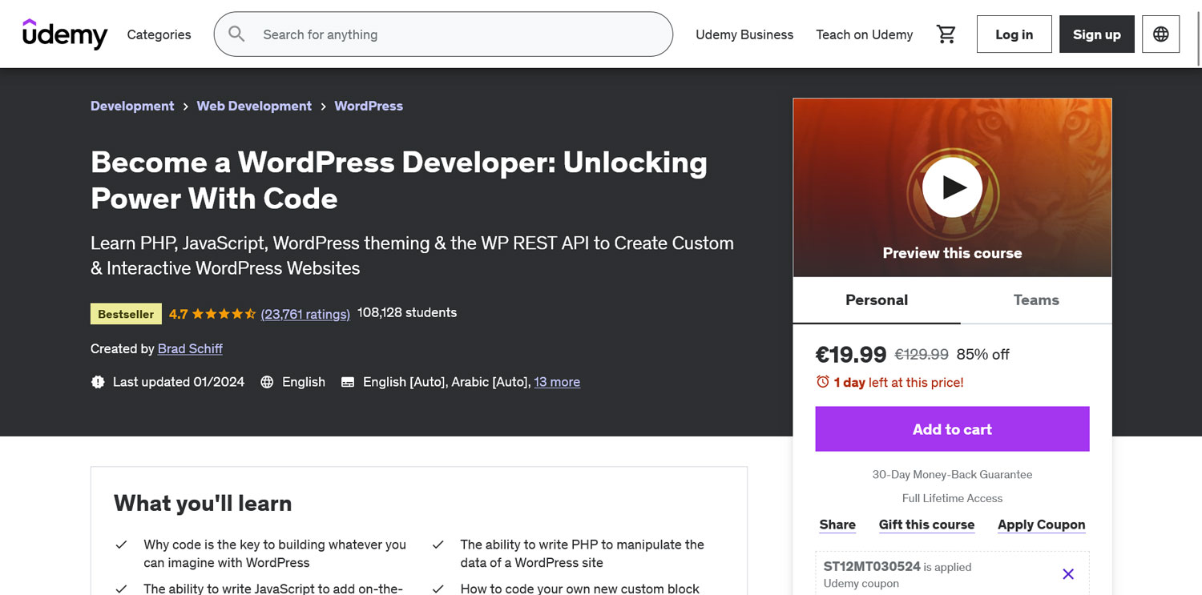Click the search magnifier icon
This screenshot has height=595, width=1202.
pos(236,34)
